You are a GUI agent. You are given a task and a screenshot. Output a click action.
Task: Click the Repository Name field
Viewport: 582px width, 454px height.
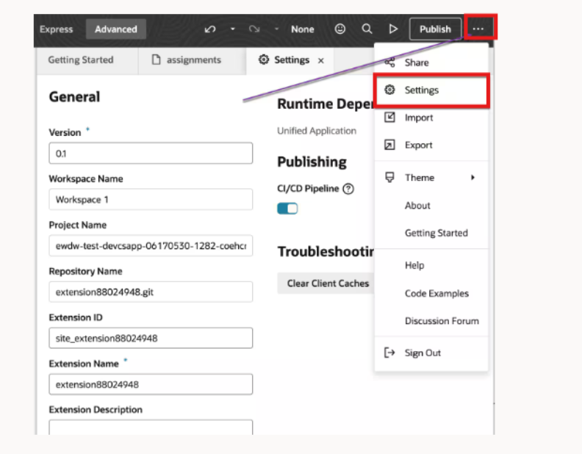[151, 292]
